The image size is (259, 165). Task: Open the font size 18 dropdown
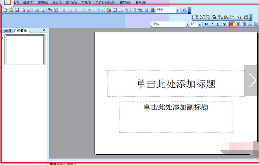click(x=200, y=24)
